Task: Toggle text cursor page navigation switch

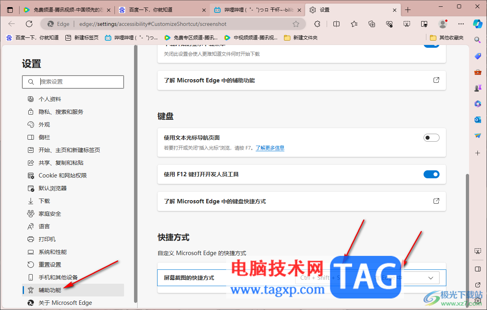Action: [x=431, y=138]
